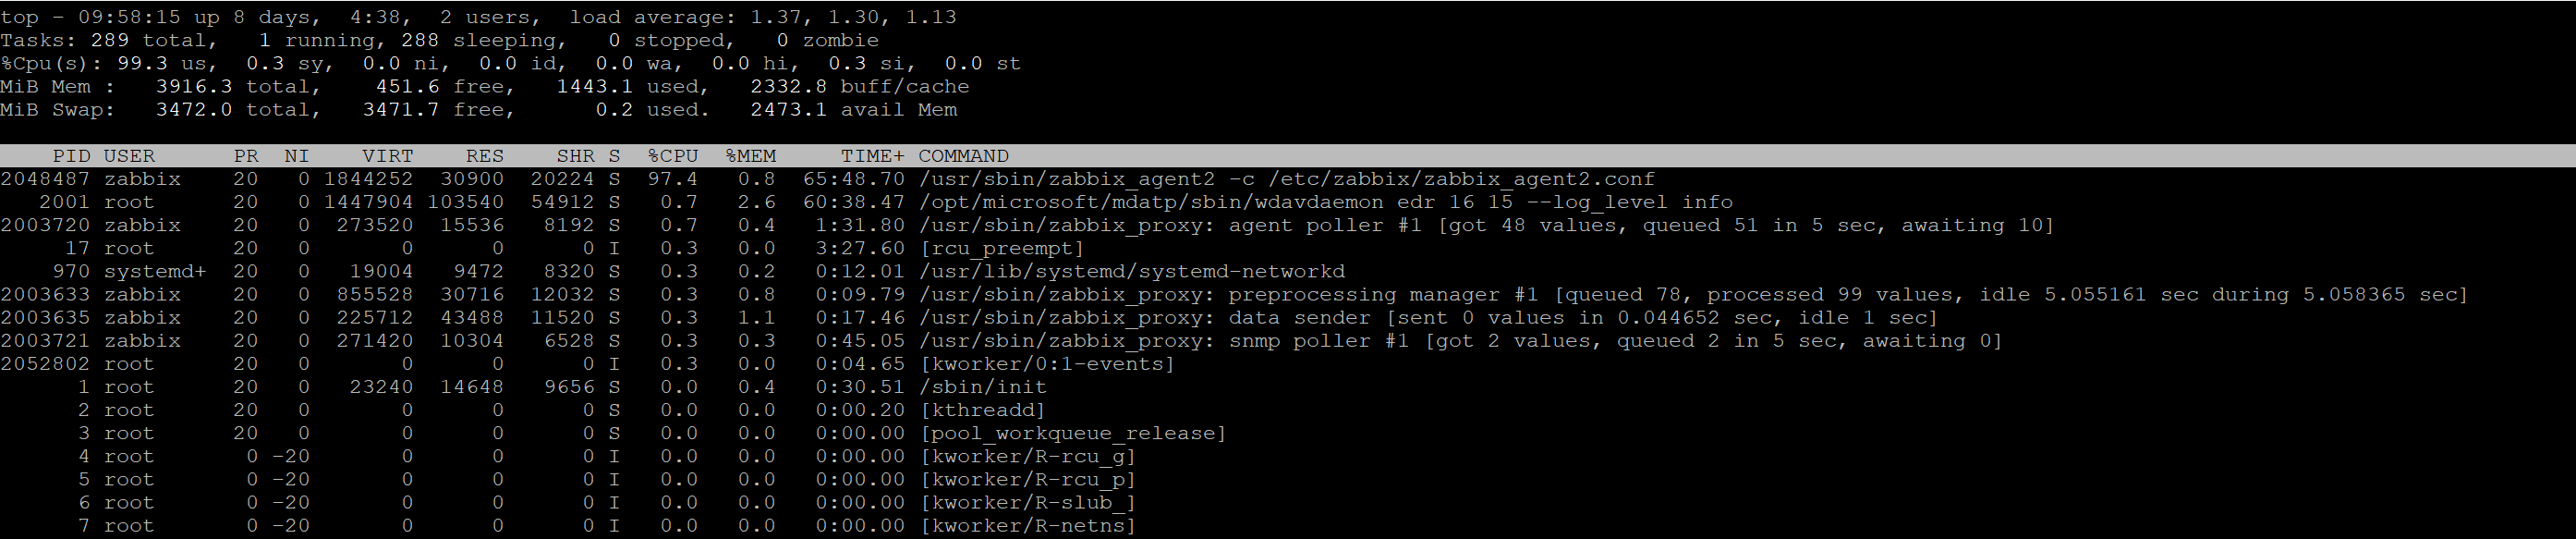Click the /sbin/init process command
Image resolution: width=2576 pixels, height=539 pixels.
[x=982, y=387]
